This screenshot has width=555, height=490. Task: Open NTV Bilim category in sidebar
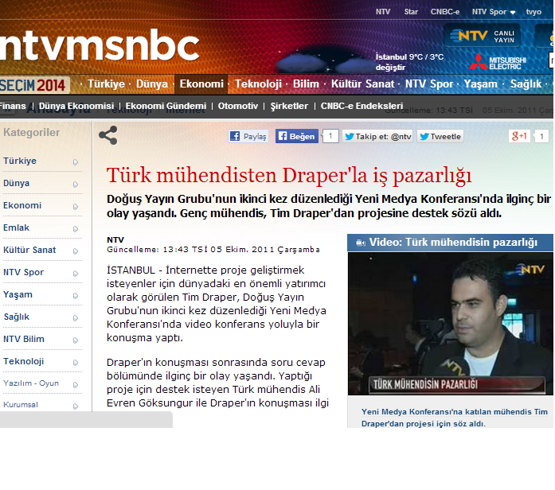24,339
